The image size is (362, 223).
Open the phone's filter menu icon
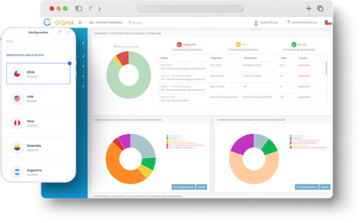pos(68,32)
